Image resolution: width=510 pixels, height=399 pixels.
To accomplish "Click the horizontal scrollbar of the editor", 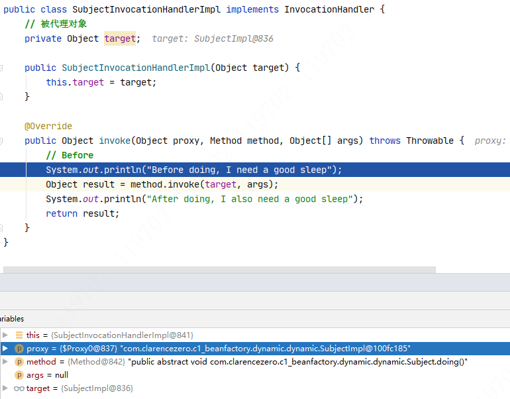I will coord(219,270).
